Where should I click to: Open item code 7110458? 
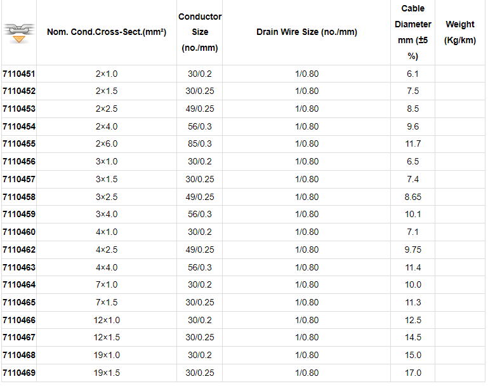click(19, 197)
